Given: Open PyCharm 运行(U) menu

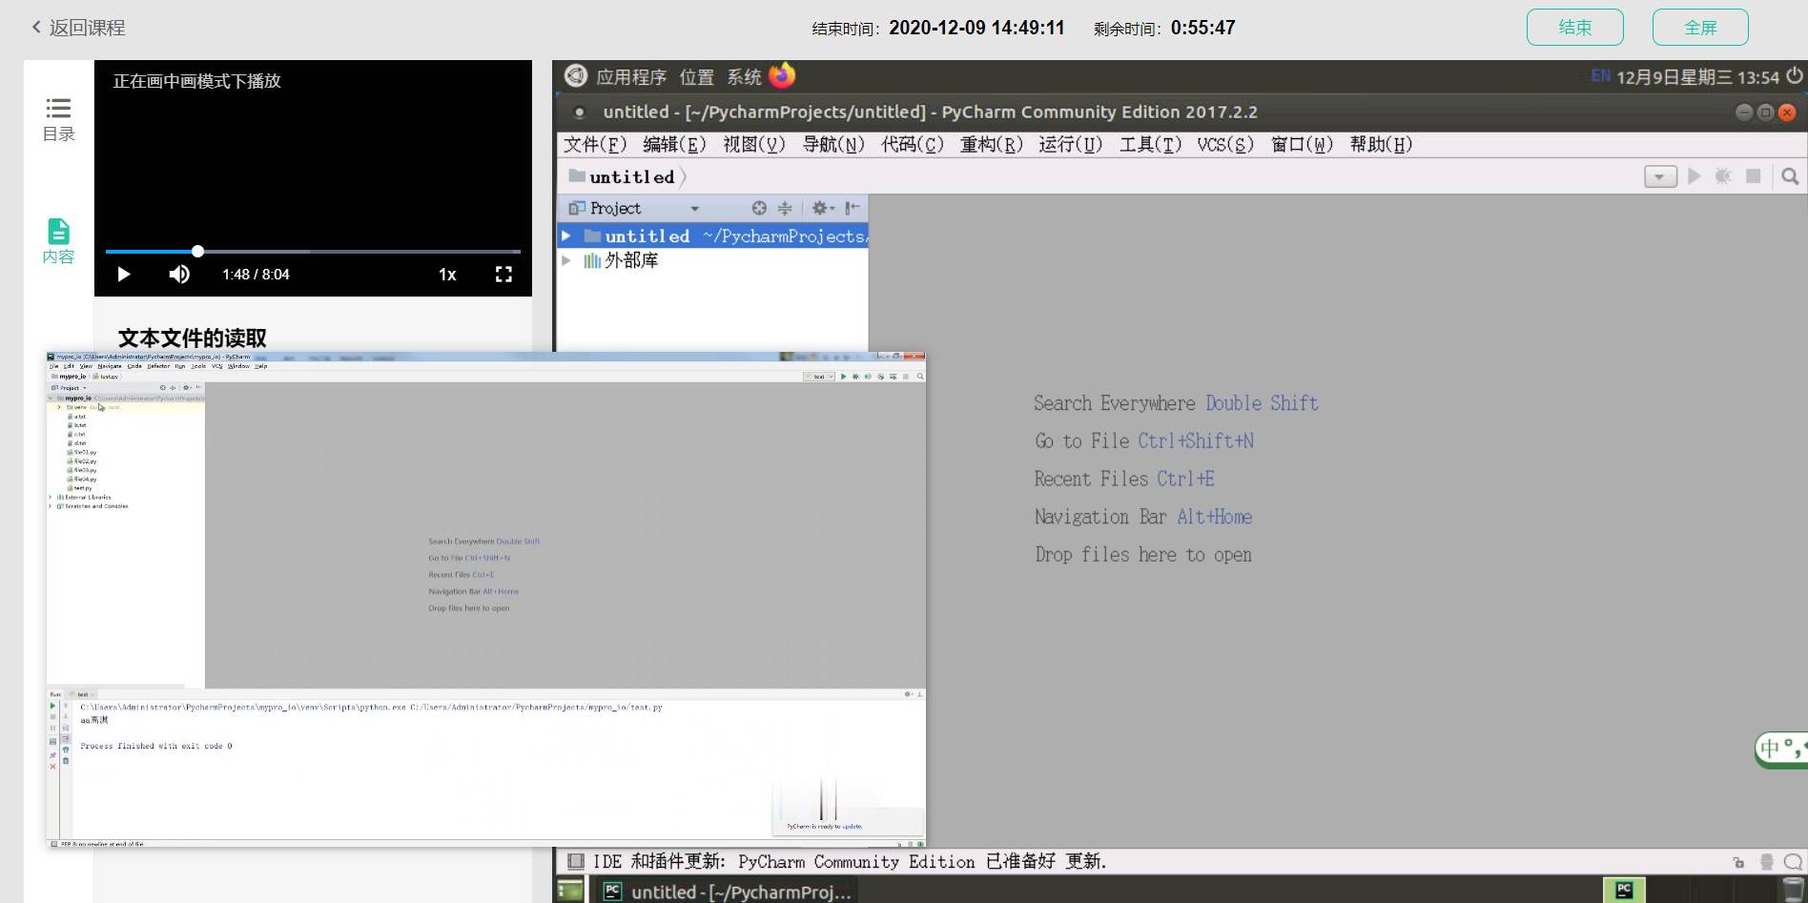Looking at the screenshot, I should coord(1070,144).
